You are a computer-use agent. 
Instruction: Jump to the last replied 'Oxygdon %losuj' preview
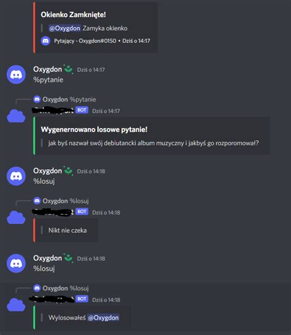pos(66,288)
